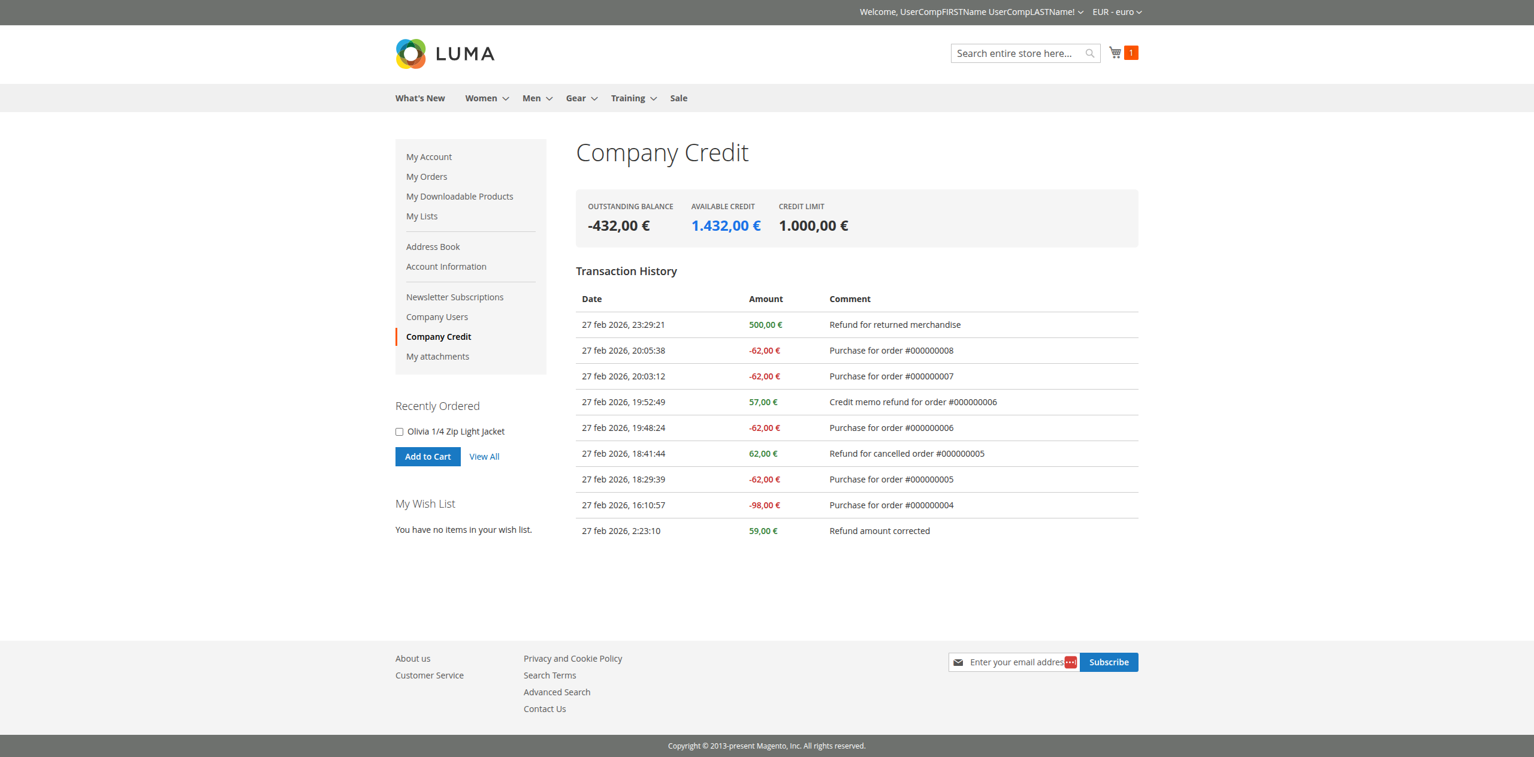1534x757 pixels.
Task: Open the EUR - euro currency switcher
Action: click(1117, 12)
